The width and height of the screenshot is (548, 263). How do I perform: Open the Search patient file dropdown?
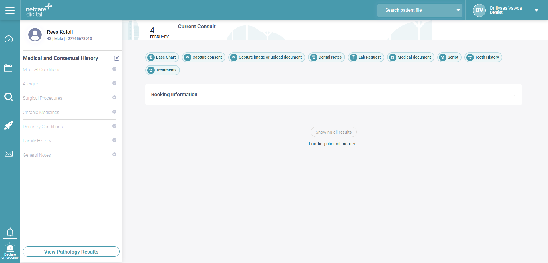[458, 10]
